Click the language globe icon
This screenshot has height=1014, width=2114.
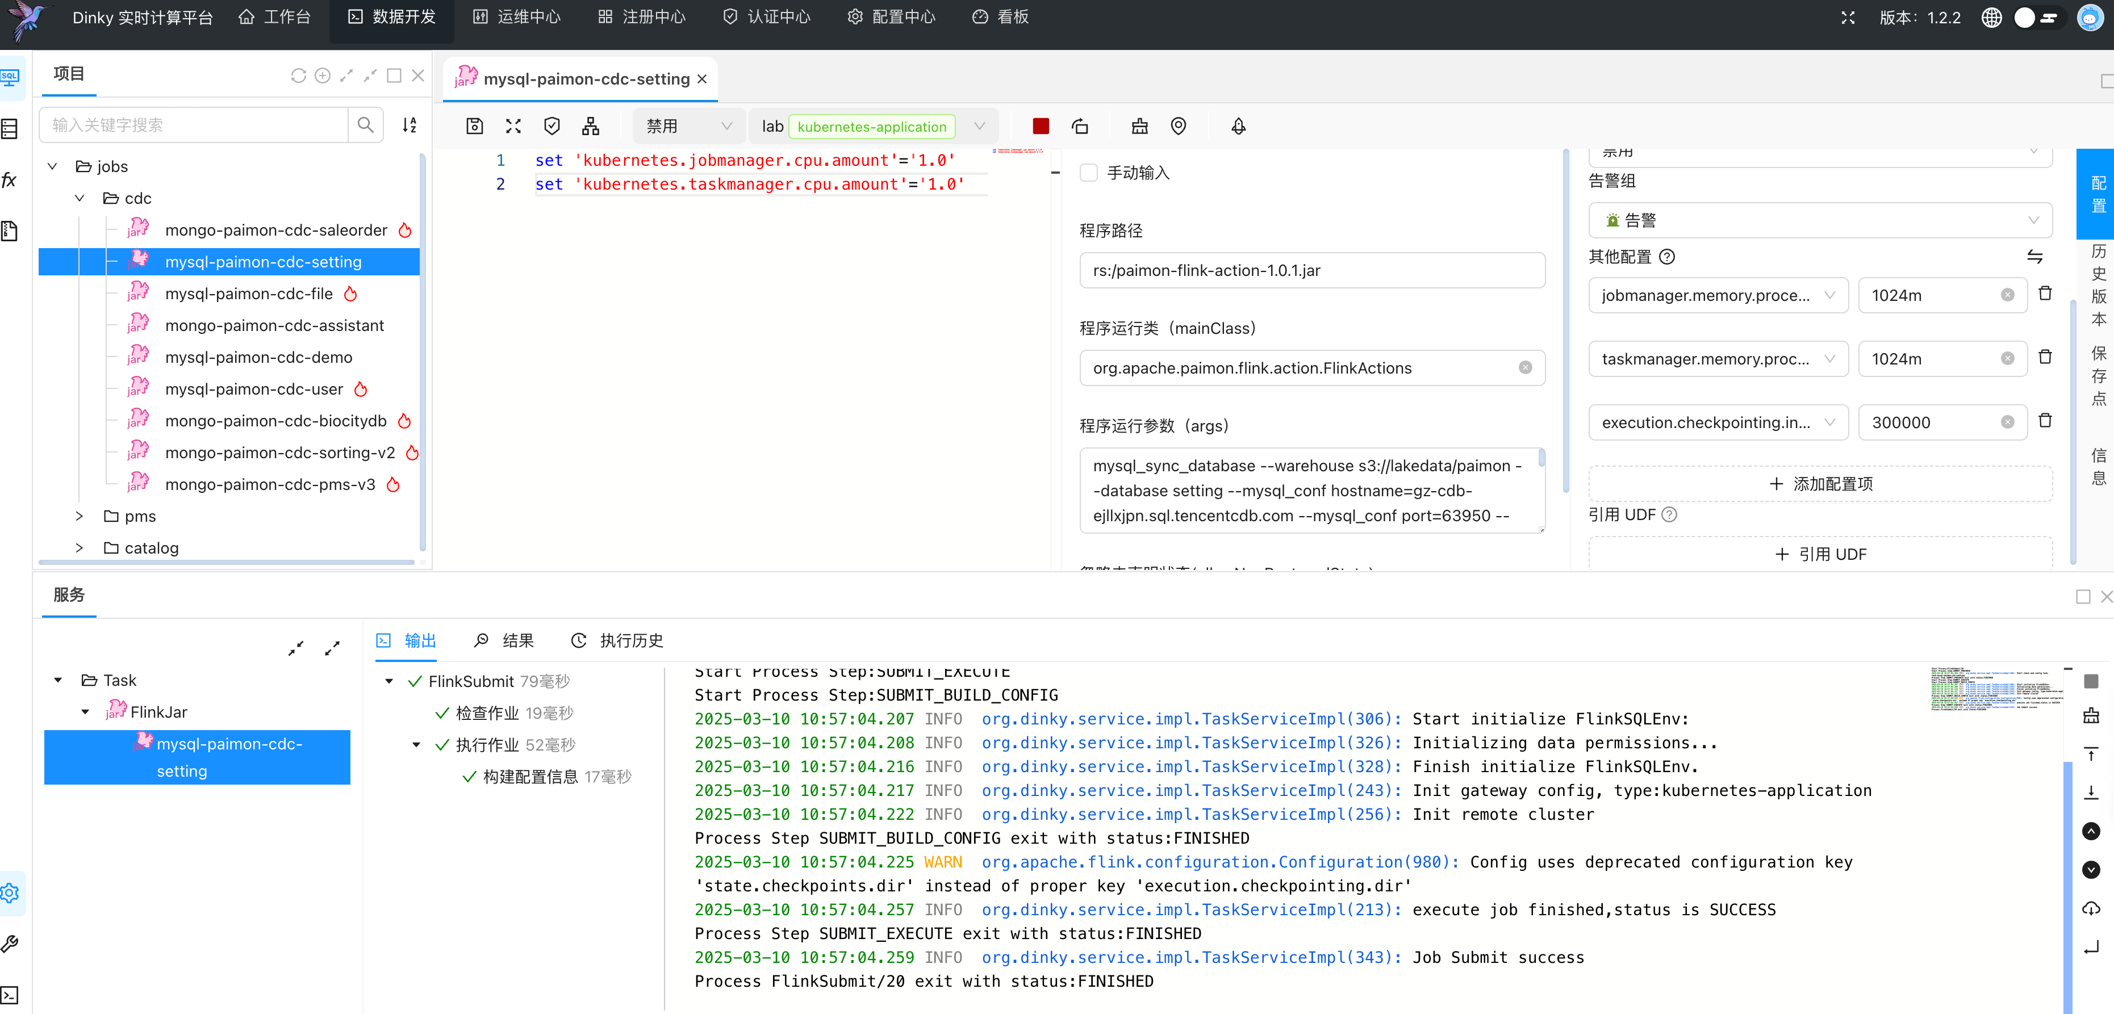1992,18
